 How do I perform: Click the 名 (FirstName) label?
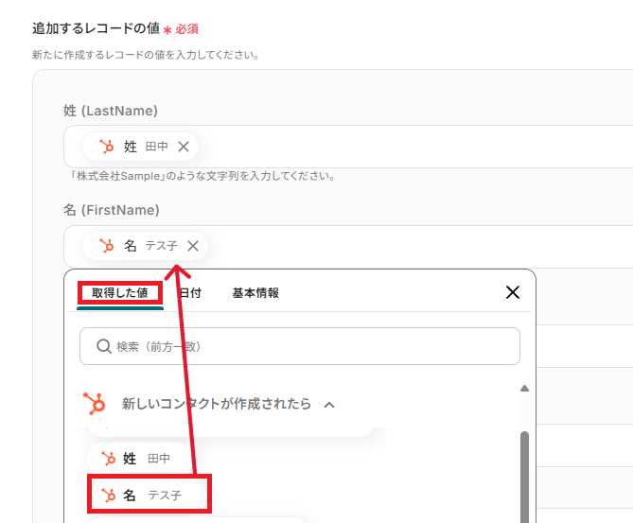click(x=112, y=210)
